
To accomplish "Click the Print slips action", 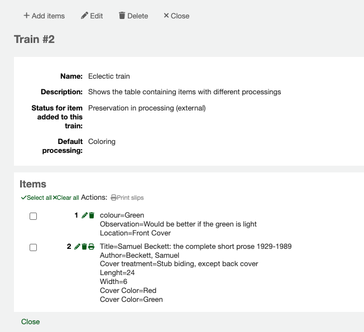I will [127, 198].
